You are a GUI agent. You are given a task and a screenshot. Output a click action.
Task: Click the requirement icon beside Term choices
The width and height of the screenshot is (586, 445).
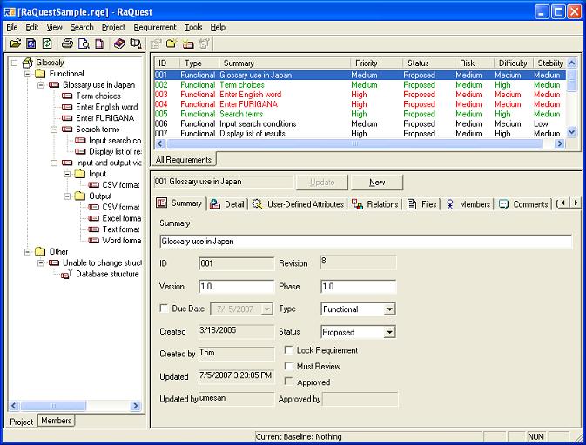[67, 96]
